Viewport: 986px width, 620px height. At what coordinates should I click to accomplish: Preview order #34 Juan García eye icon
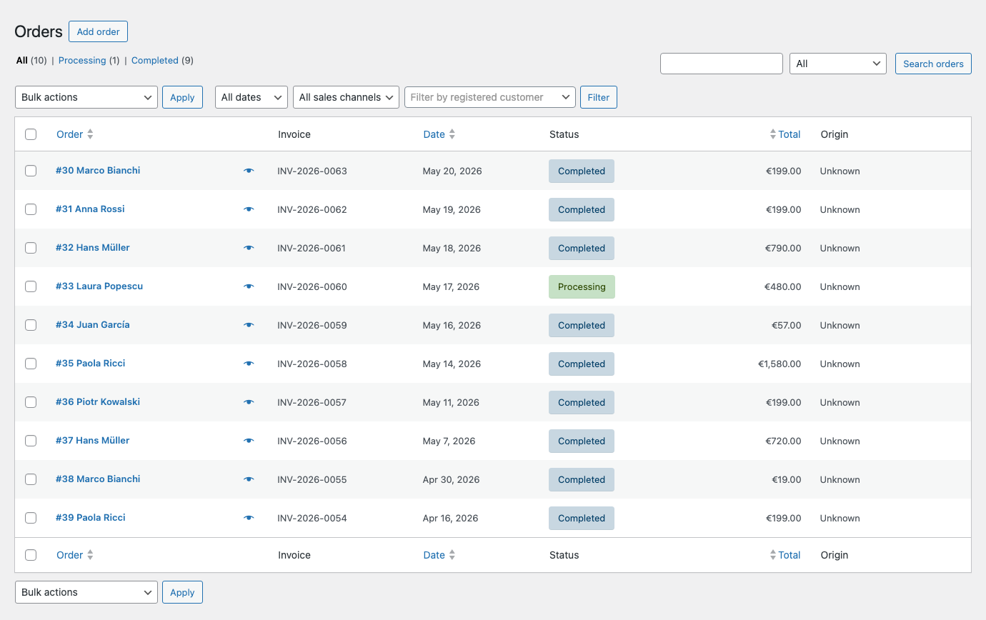coord(249,325)
